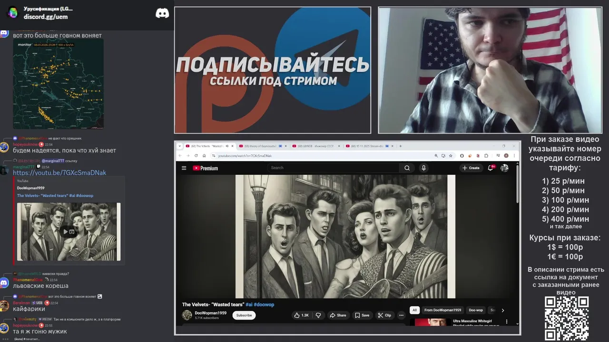Open Chrome profile avatar
The height and width of the screenshot is (342, 609).
click(x=506, y=155)
